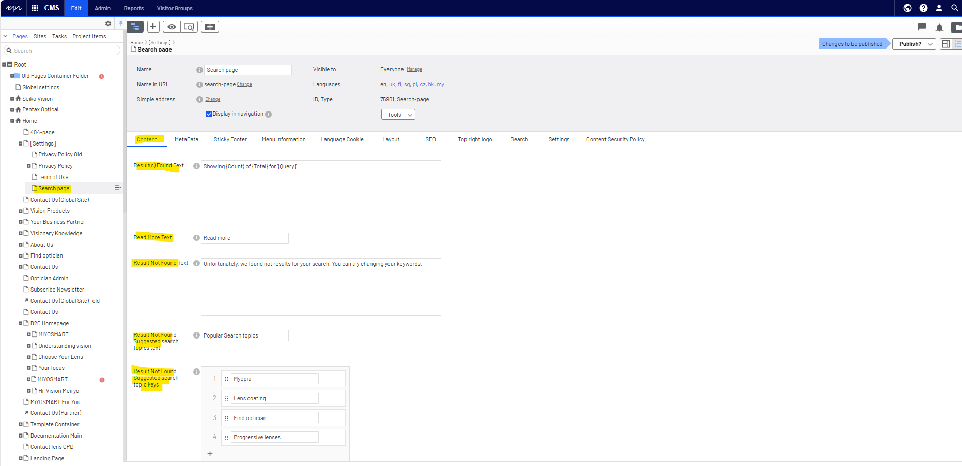Toggle the navigation tree pane button
This screenshot has height=466, width=962.
point(135,27)
